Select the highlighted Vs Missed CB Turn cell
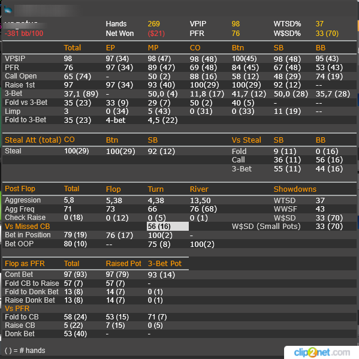This screenshot has width=359, height=359. 168,226
